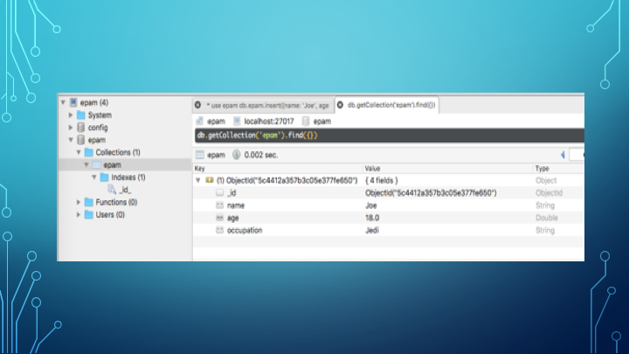Viewport: 629px width, 354px height.
Task: Click the Type column header
Action: click(559, 169)
